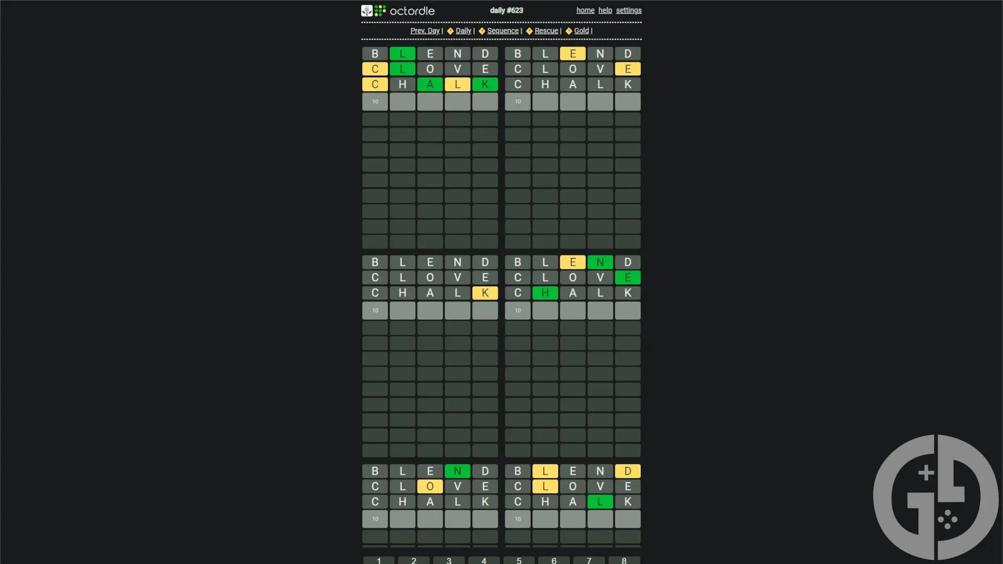
Task: Open the home link
Action: point(585,10)
